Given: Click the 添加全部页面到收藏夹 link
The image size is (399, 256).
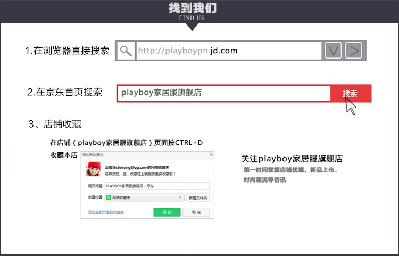Looking at the screenshot, I should (106, 212).
